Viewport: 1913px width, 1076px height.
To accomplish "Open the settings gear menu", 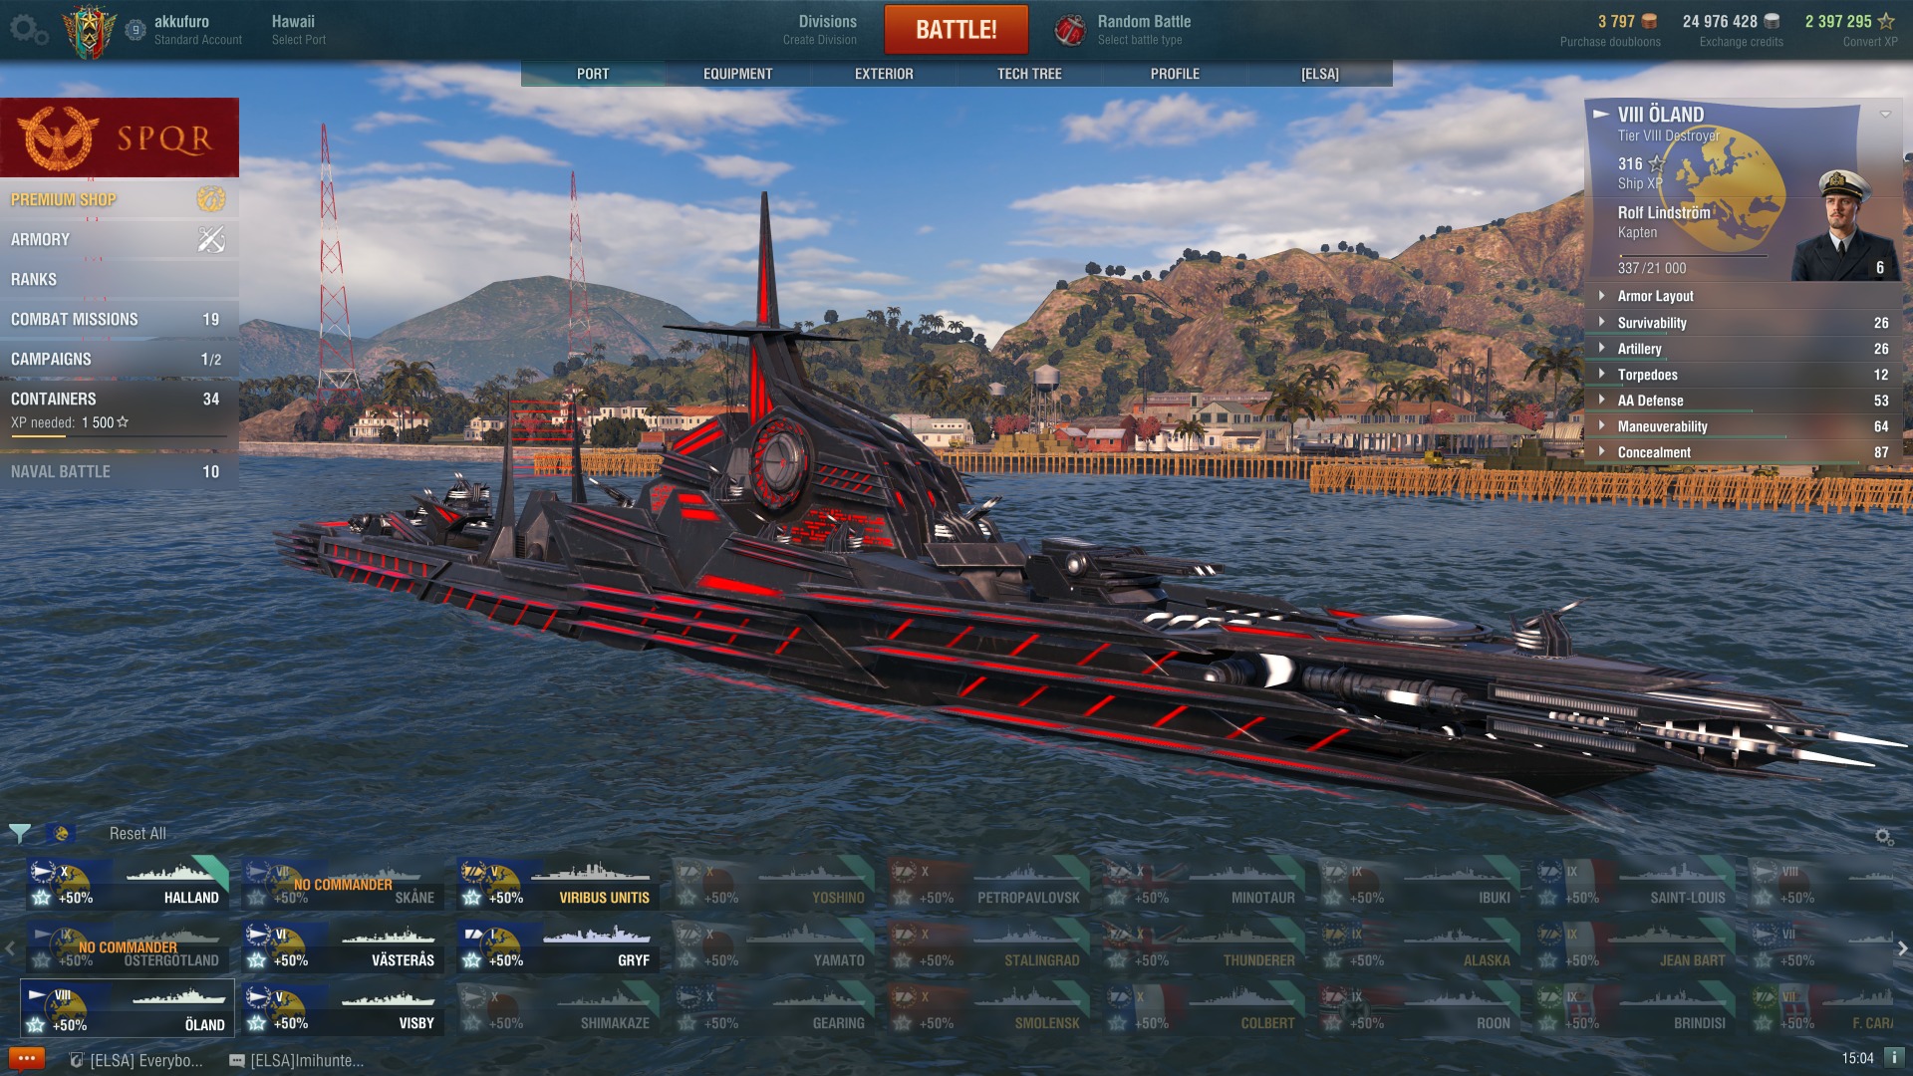I will (29, 30).
